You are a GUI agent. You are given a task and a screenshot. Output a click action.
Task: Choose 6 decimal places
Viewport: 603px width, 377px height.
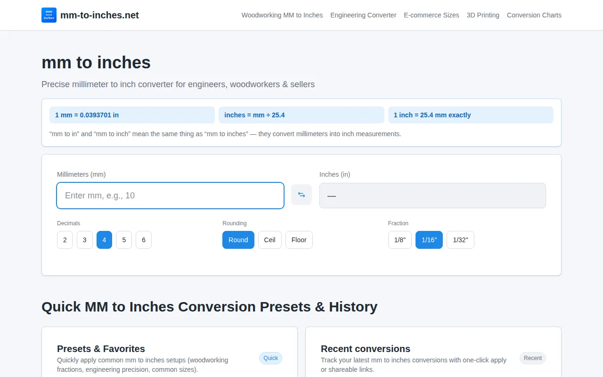click(x=144, y=240)
